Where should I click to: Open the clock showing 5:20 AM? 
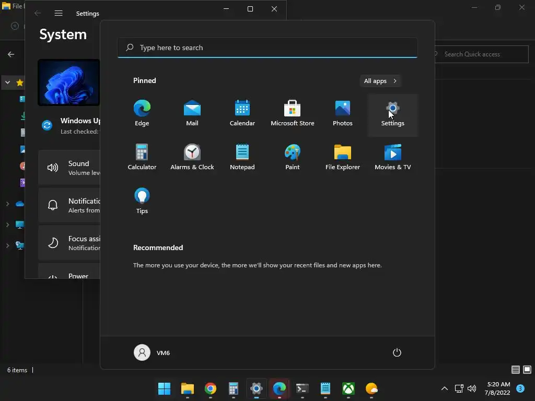[497, 388]
